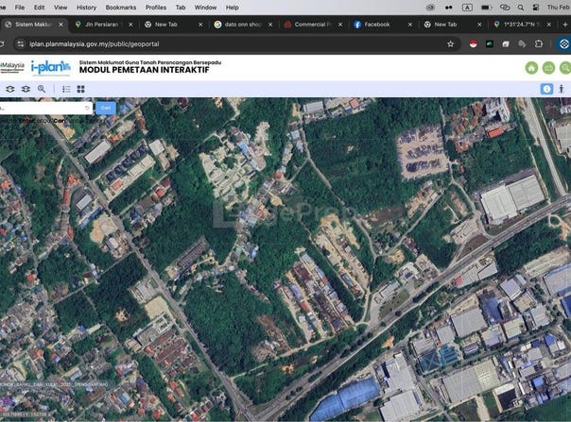Select the magnifier search tool in map toolbar
This screenshot has height=422, width=571.
pos(42,89)
